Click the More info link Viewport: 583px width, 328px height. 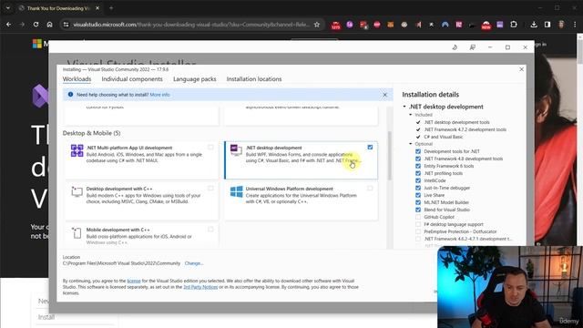coord(159,95)
